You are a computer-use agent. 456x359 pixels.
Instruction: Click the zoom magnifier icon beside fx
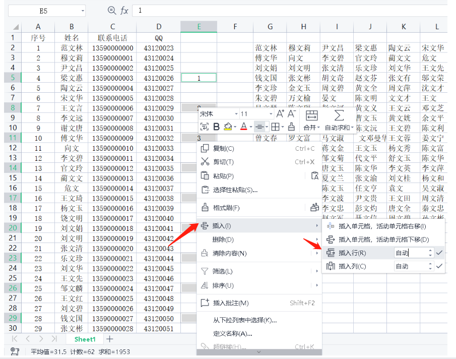click(112, 11)
